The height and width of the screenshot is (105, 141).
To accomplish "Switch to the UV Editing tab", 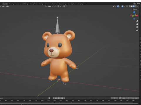I will pyautogui.click(x=25, y=4).
